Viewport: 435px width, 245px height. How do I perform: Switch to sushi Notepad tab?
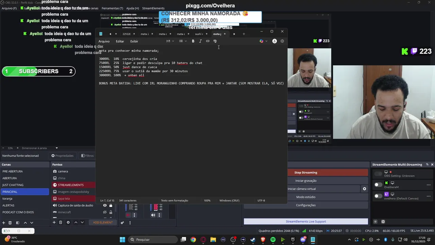(199, 34)
